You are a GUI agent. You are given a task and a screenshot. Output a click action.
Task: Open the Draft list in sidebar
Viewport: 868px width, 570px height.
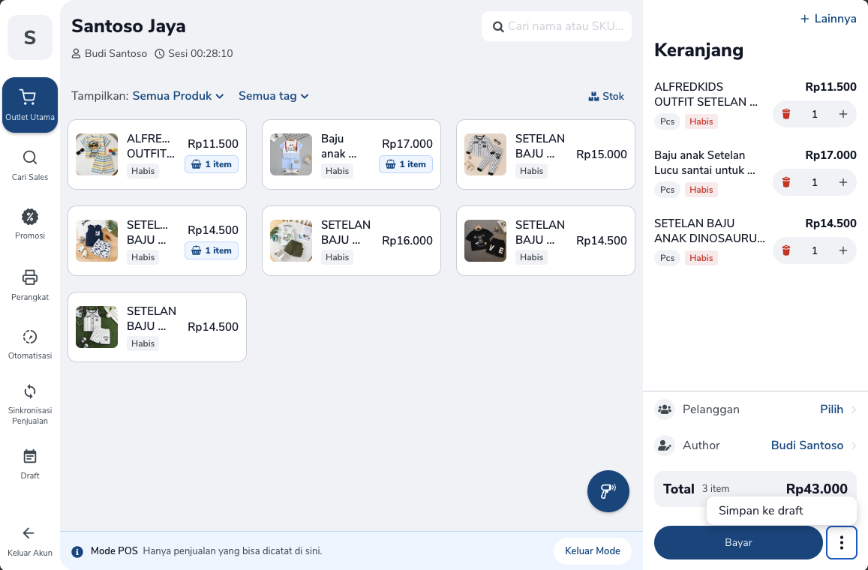point(30,463)
